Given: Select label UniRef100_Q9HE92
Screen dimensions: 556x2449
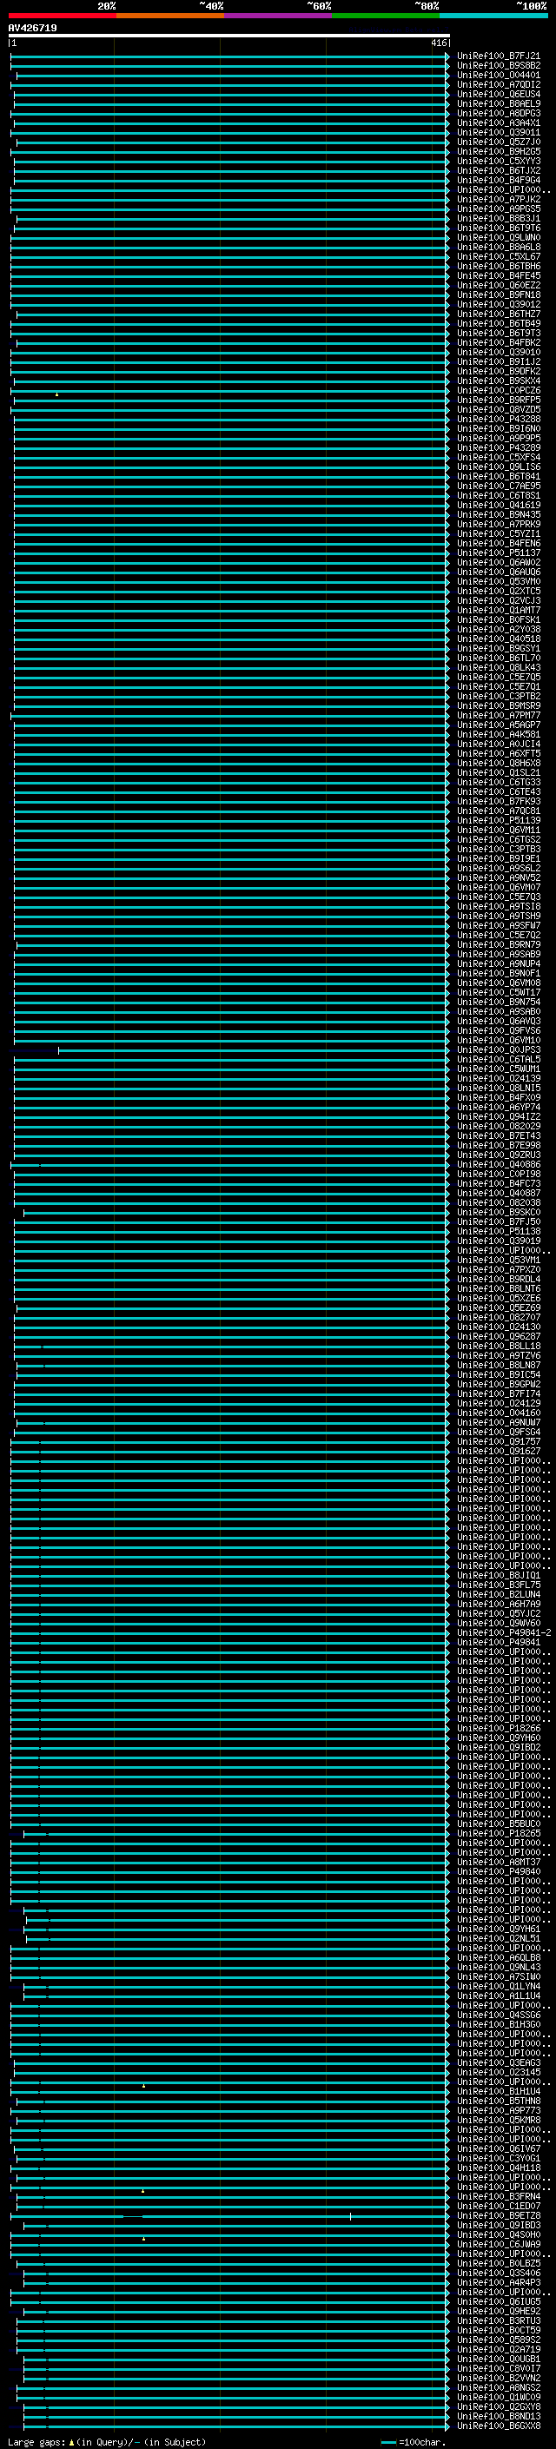Looking at the screenshot, I should 498,2311.
